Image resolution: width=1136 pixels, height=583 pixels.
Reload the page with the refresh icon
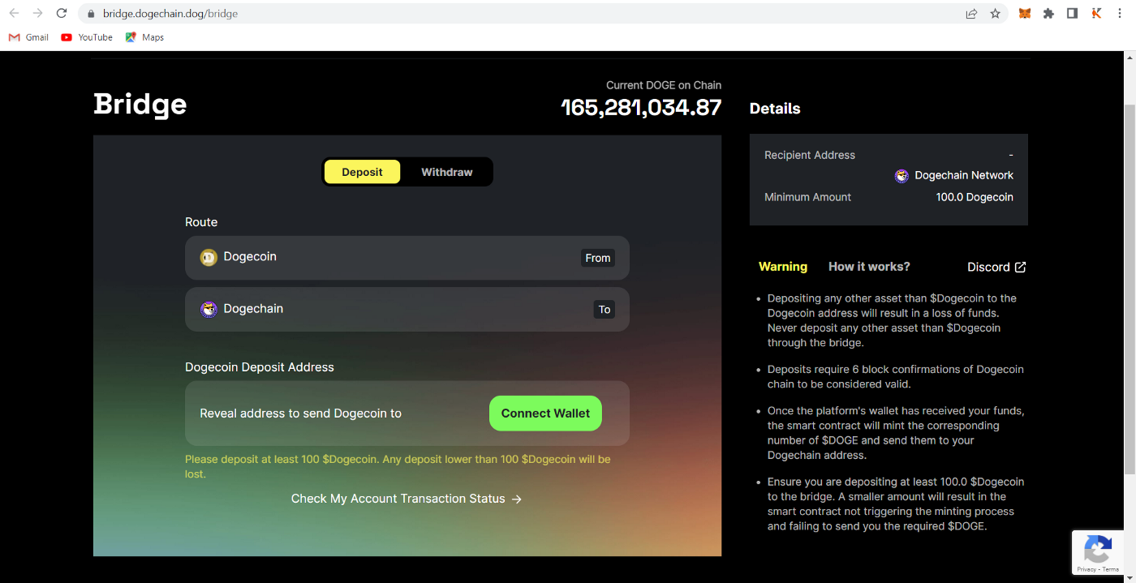click(x=62, y=13)
